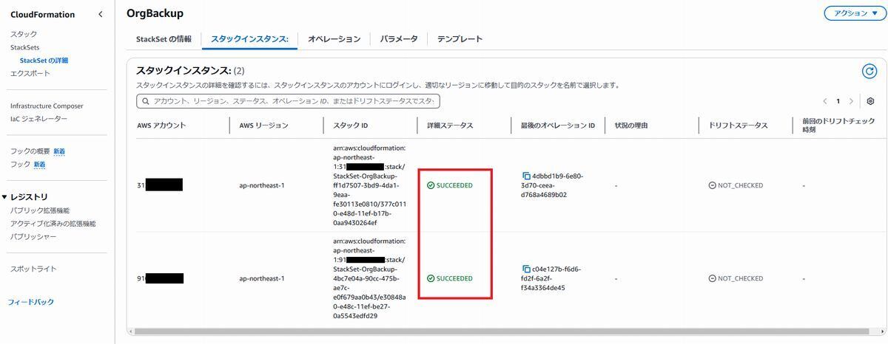Go to スタック in sidebar
This screenshot has width=888, height=344.
24,34
